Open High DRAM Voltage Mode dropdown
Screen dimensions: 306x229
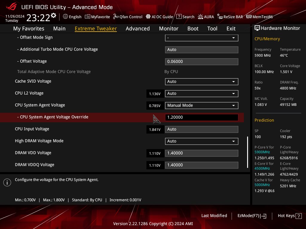coord(201,141)
